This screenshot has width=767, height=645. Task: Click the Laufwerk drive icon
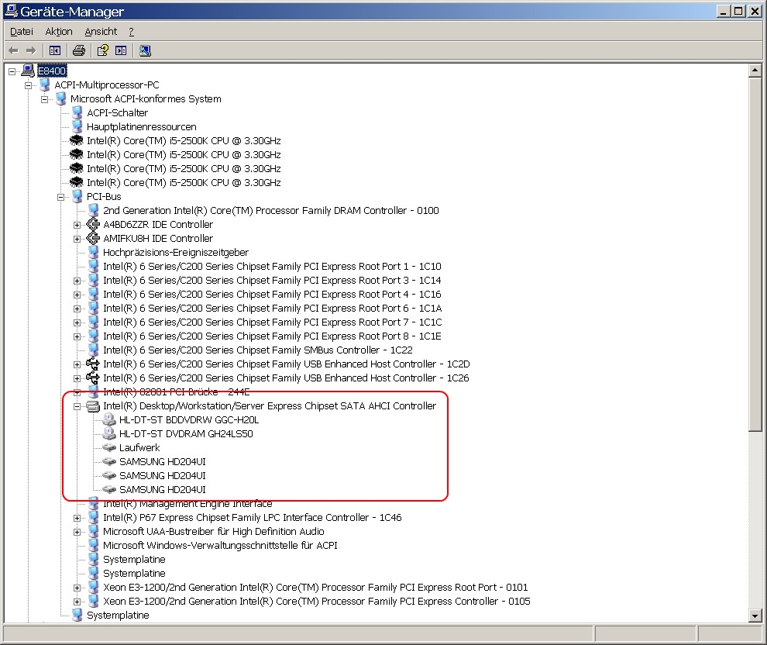point(109,447)
